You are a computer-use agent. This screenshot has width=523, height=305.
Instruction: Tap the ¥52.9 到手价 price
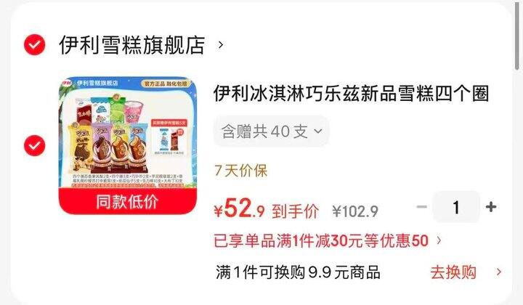(266, 209)
